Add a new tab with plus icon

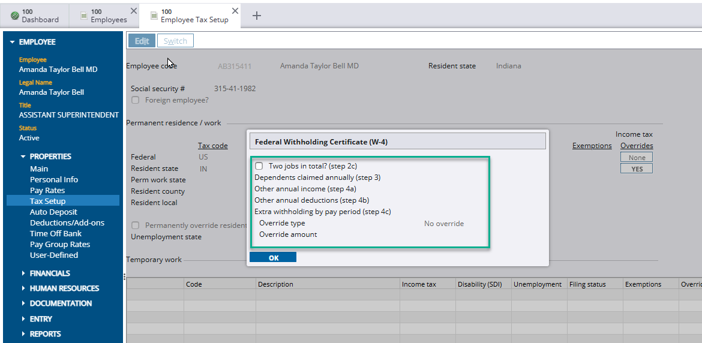click(257, 16)
